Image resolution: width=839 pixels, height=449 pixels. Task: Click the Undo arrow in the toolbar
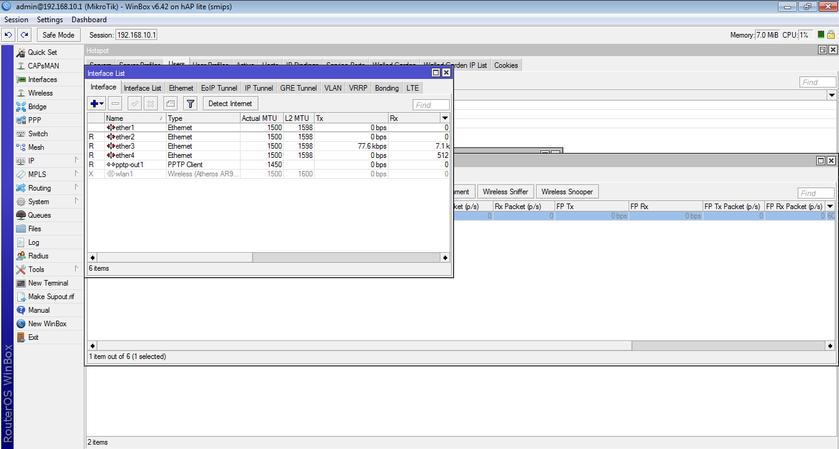[9, 35]
